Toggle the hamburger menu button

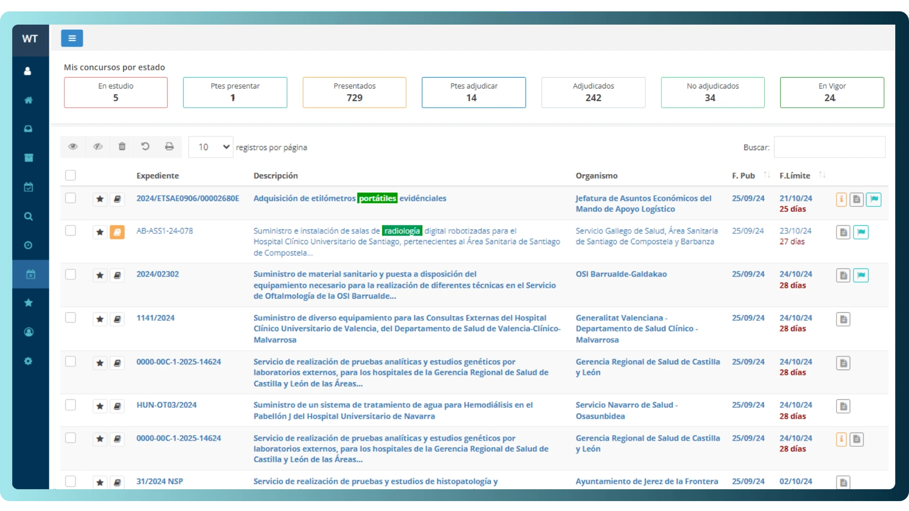tap(72, 38)
